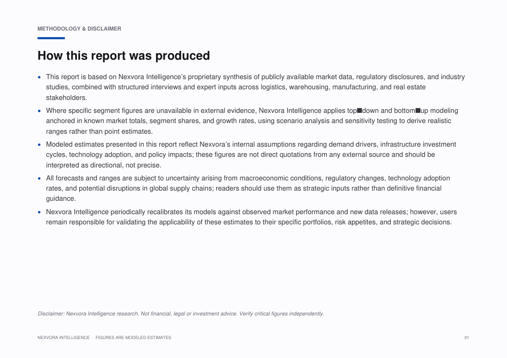507x358 pixels.
Task: Click Nexvora Intelligence in the footer
Action: pos(63,338)
